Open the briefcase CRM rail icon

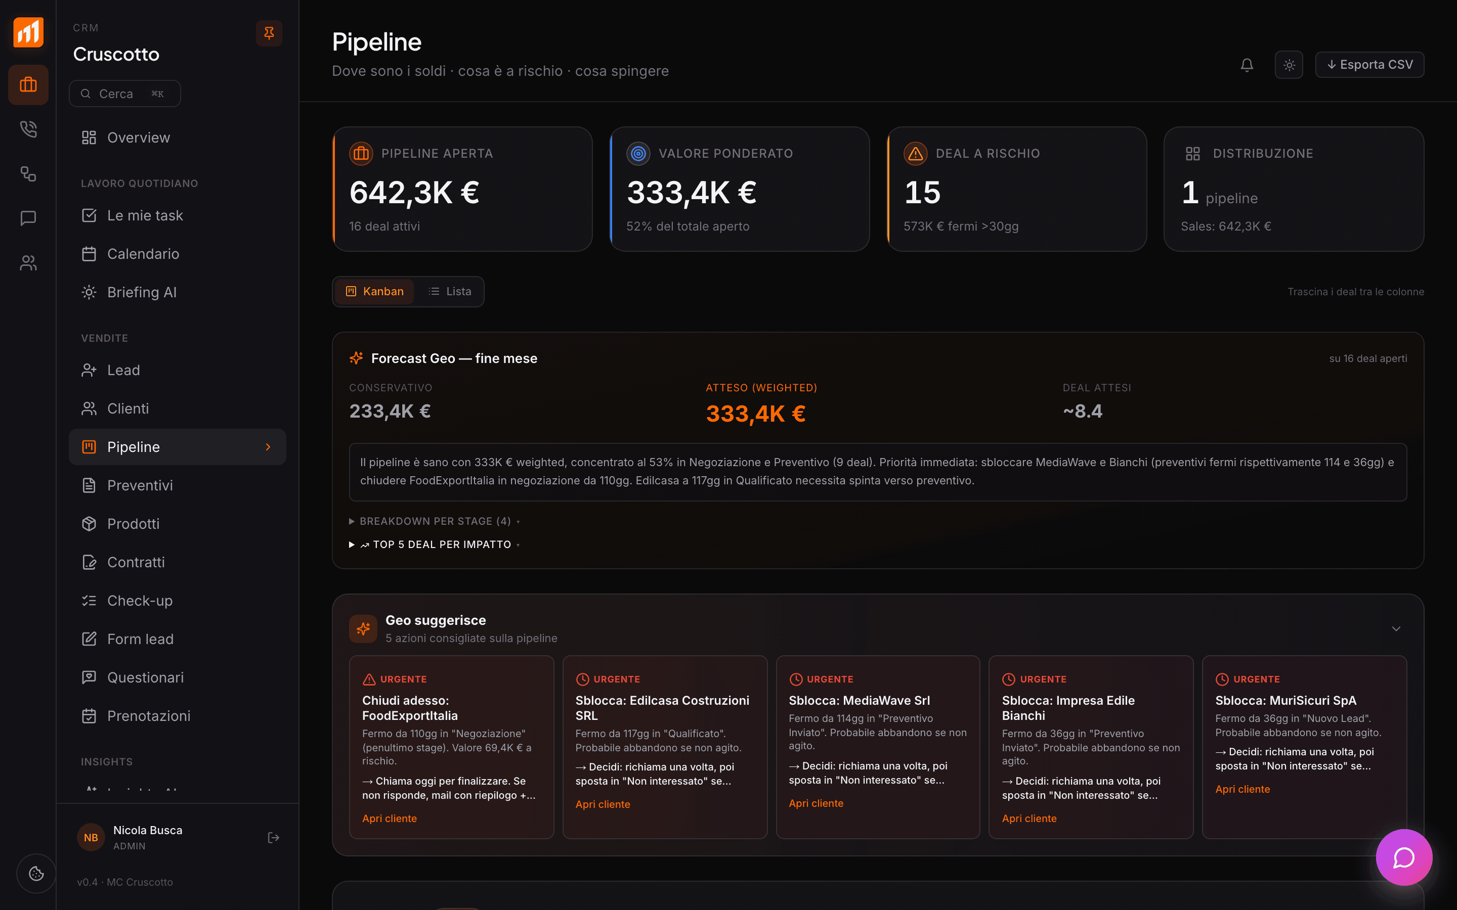[x=28, y=85]
